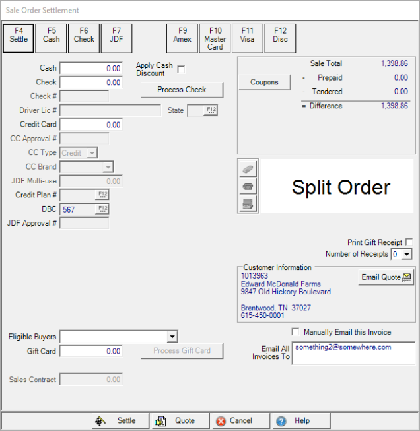Click the Email Quote envelope button
Image resolution: width=420 pixels, height=431 pixels.
(386, 277)
